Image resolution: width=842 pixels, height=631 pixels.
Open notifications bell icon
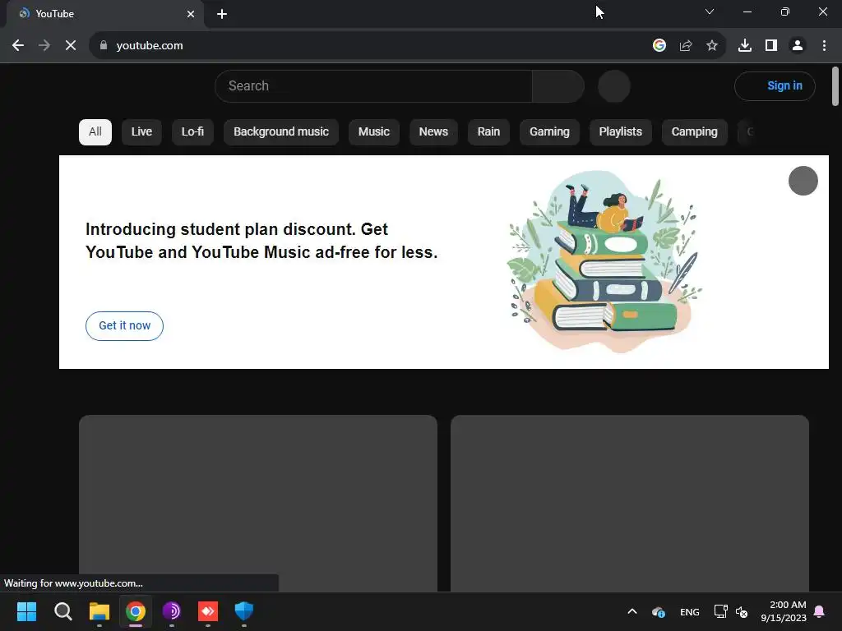819,611
